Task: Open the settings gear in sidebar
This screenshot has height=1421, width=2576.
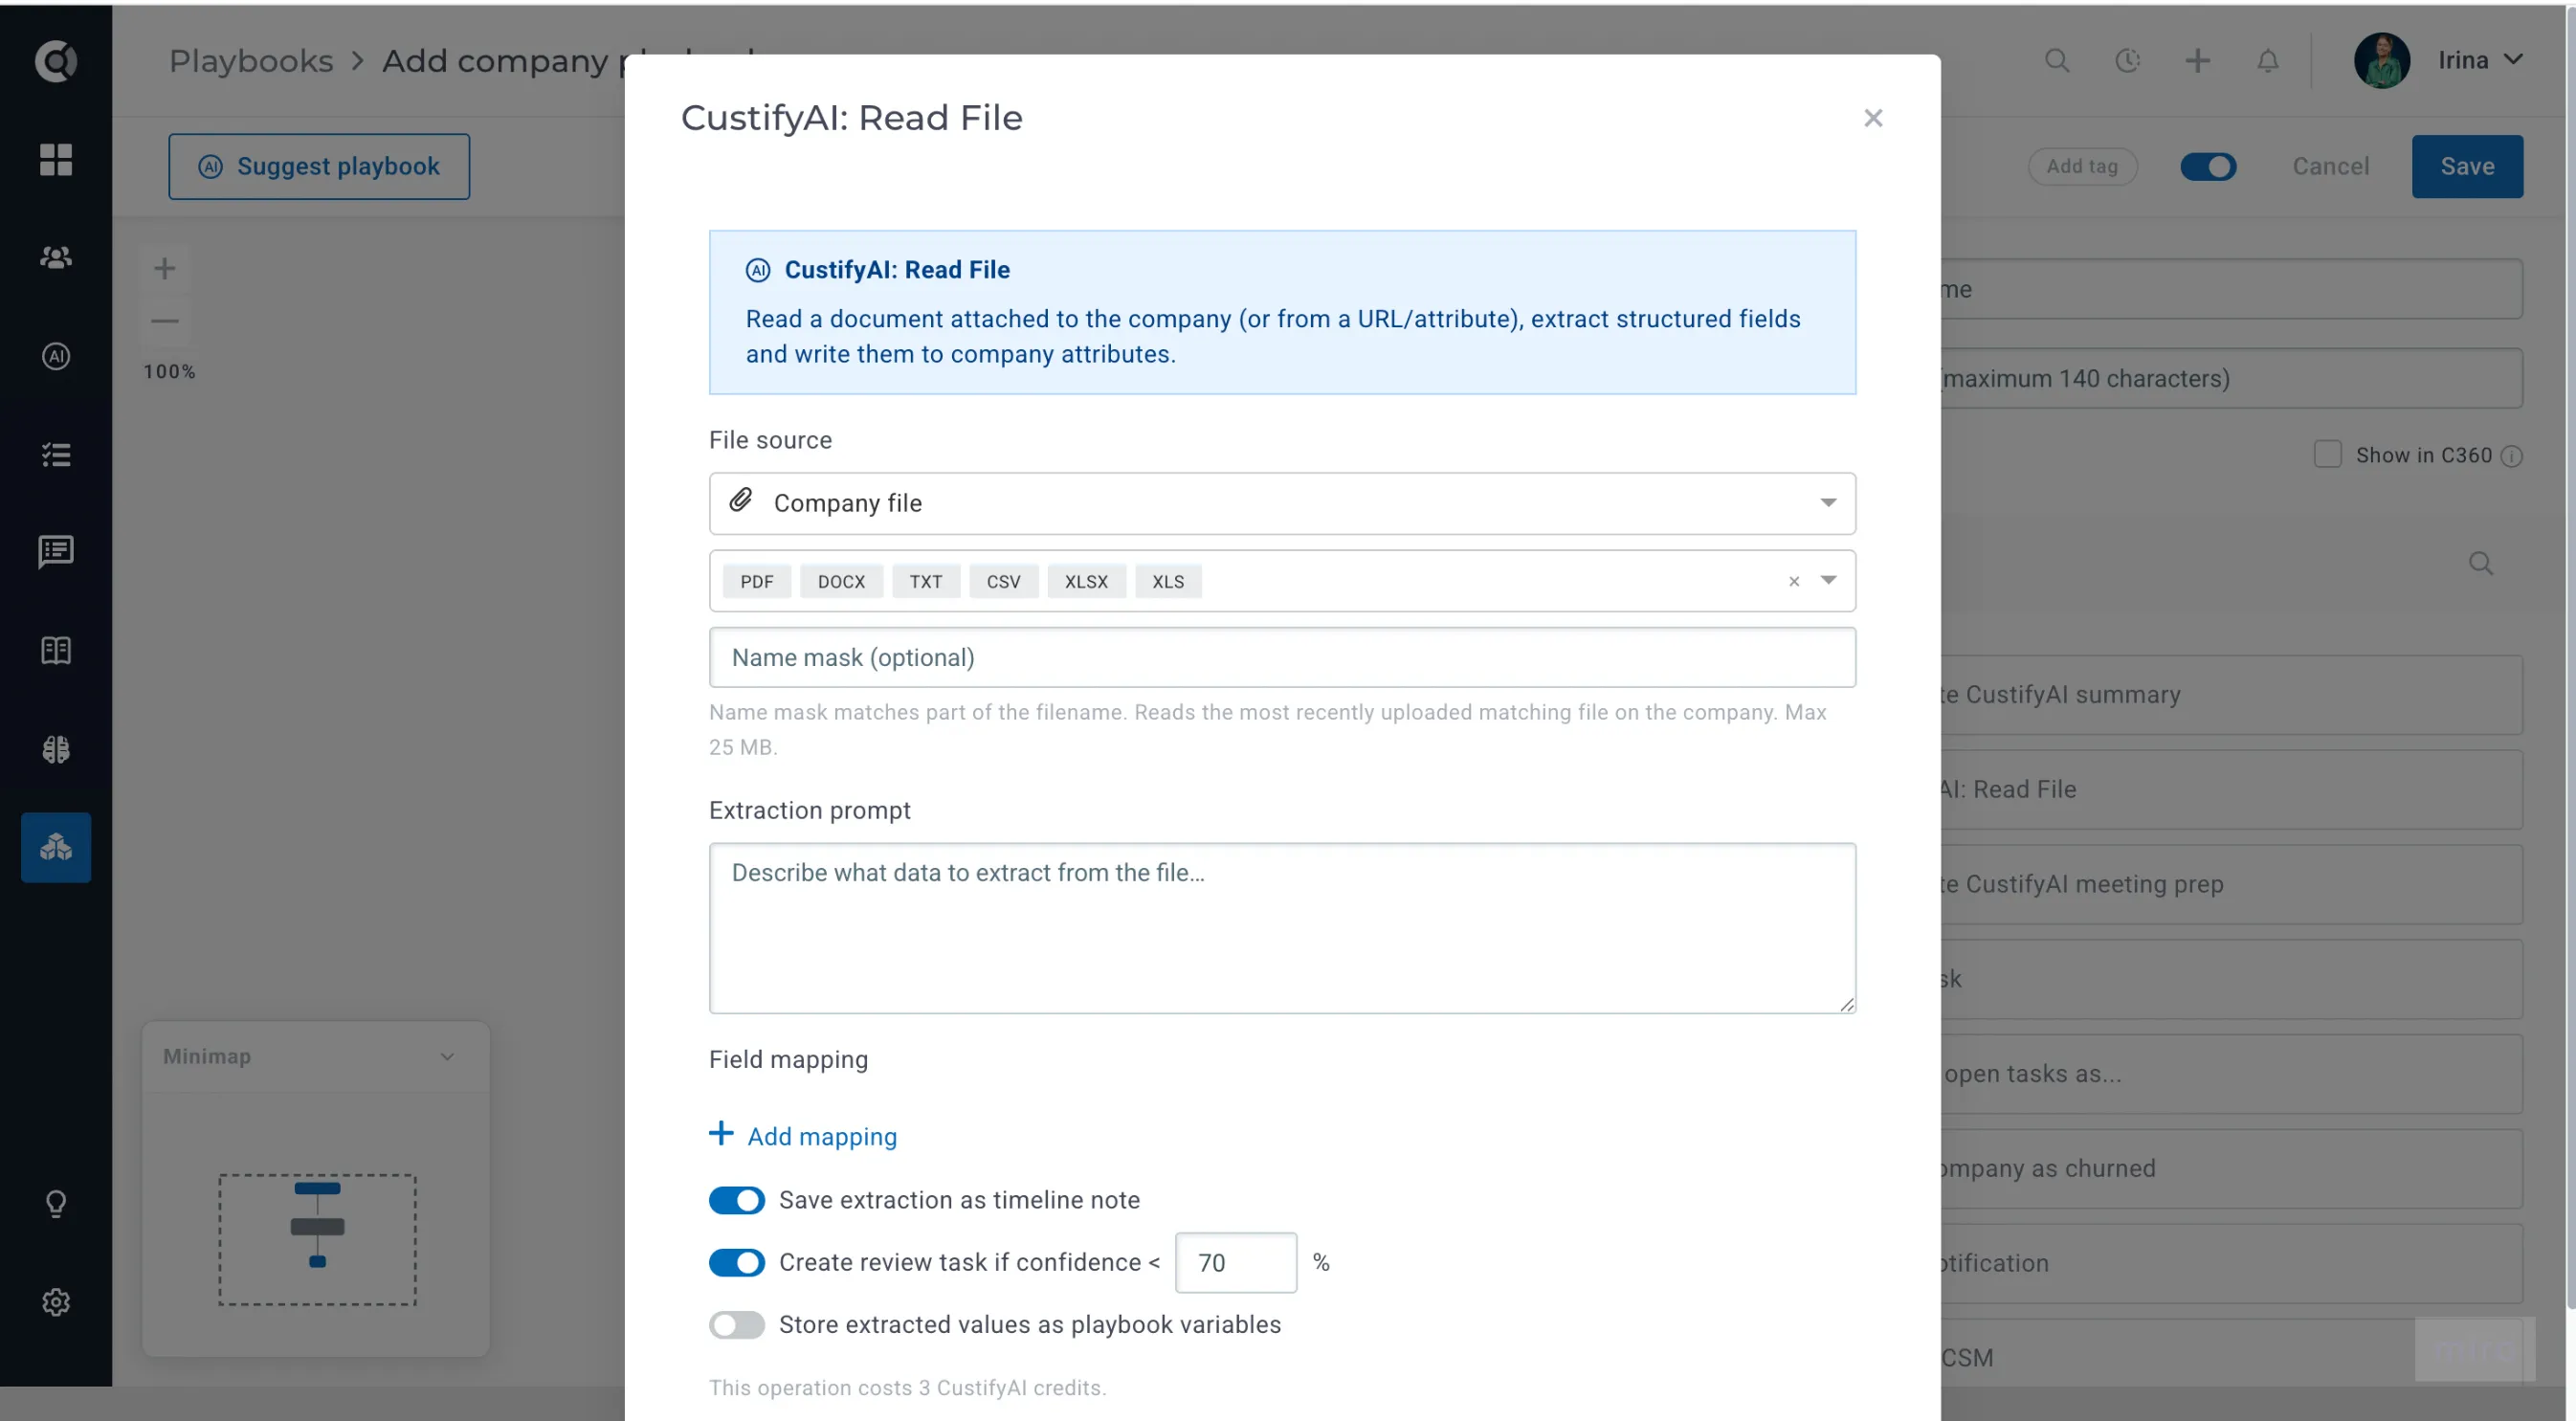Action: click(x=56, y=1302)
